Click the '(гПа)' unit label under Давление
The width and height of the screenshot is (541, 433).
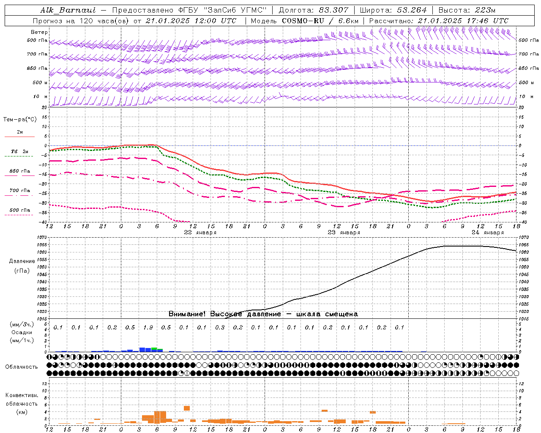(22, 271)
